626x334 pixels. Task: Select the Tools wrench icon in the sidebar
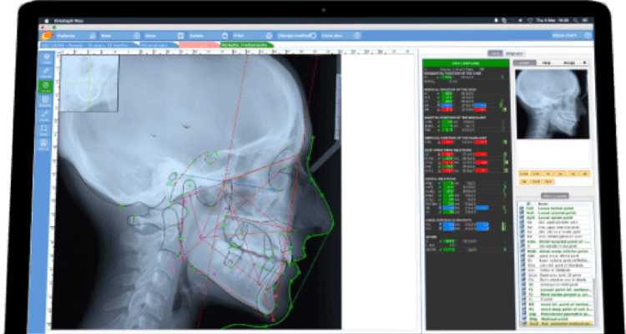(45, 115)
